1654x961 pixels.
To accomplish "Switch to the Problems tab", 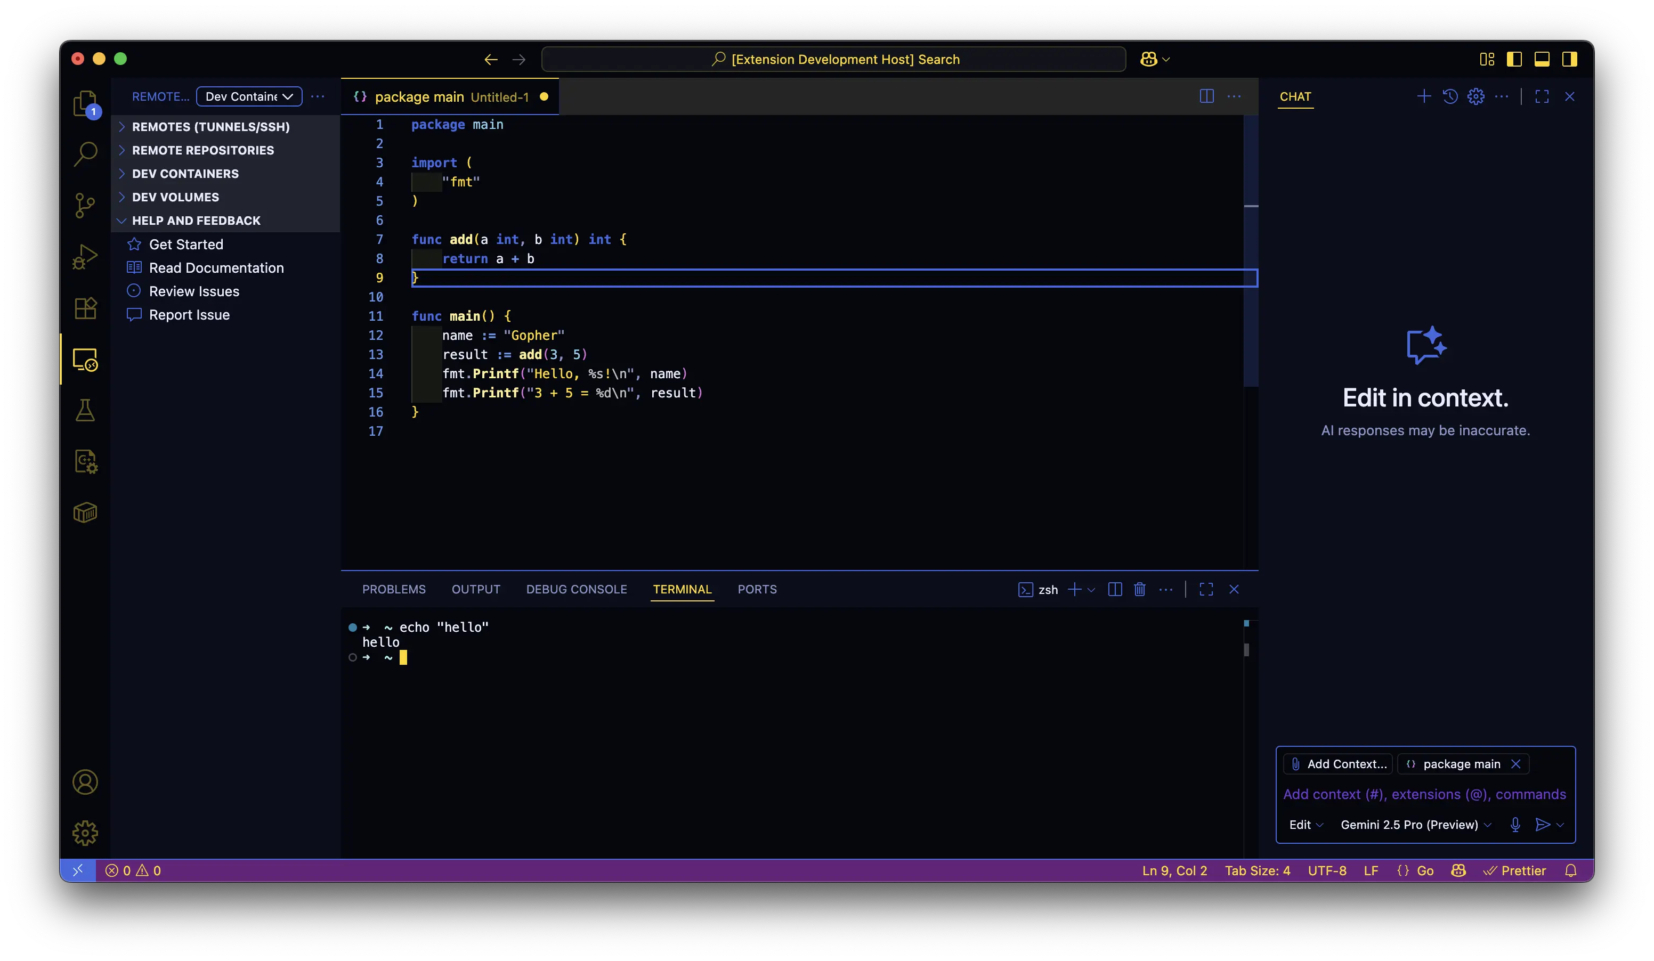I will click(394, 589).
